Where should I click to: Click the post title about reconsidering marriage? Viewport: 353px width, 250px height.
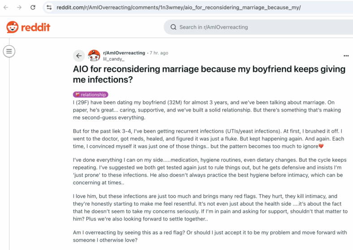[x=209, y=74]
